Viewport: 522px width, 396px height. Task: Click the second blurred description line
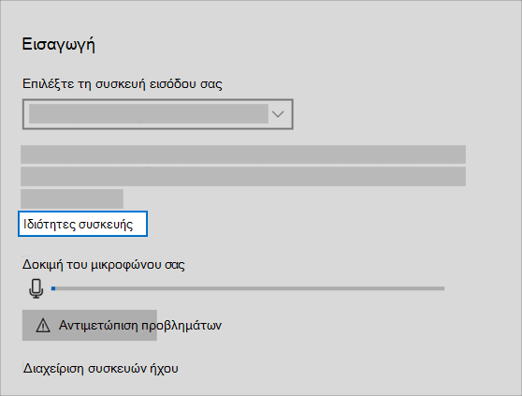243,176
